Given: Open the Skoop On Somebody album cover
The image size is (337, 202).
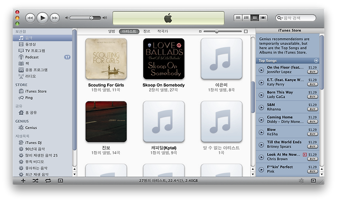Looking at the screenshot, I should coord(164,58).
